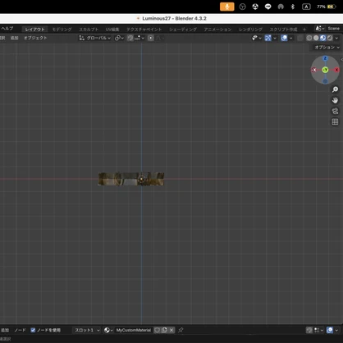Open Bluetooth menu bar icon
This screenshot has height=343, width=343.
[293, 7]
